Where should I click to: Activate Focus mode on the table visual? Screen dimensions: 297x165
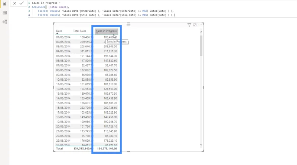tap(195, 25)
